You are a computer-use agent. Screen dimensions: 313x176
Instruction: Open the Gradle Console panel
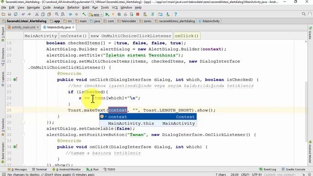coord(293,170)
